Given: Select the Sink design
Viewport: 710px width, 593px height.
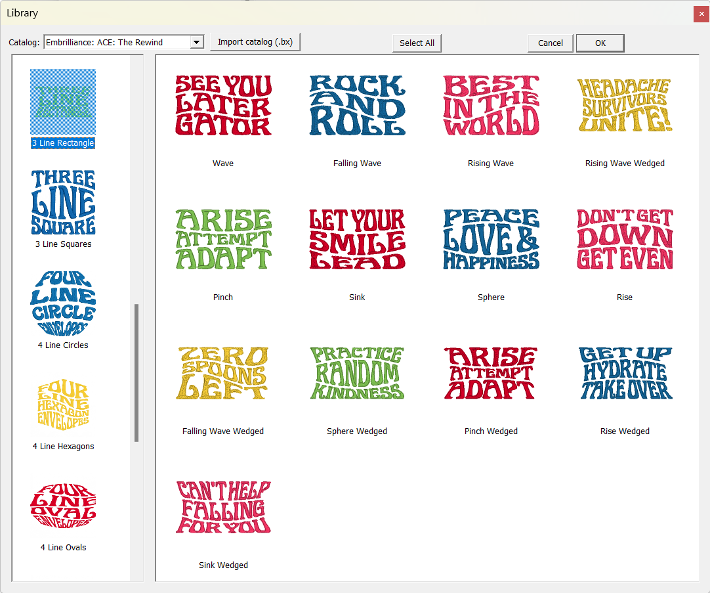Looking at the screenshot, I should point(357,239).
